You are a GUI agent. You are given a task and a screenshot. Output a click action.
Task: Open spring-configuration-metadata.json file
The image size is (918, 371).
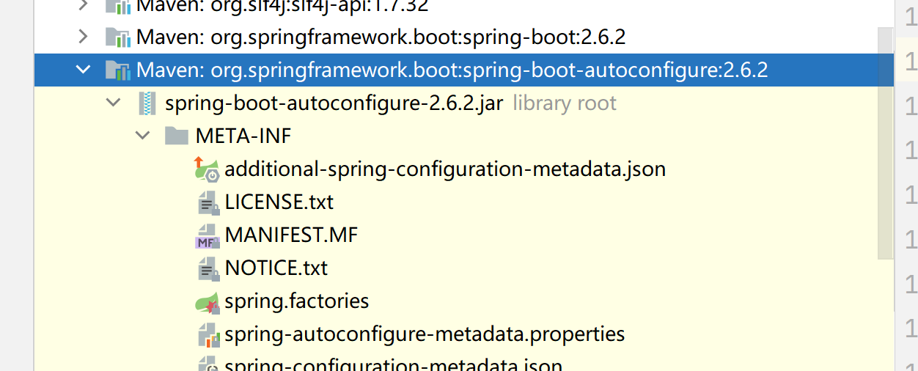393,364
